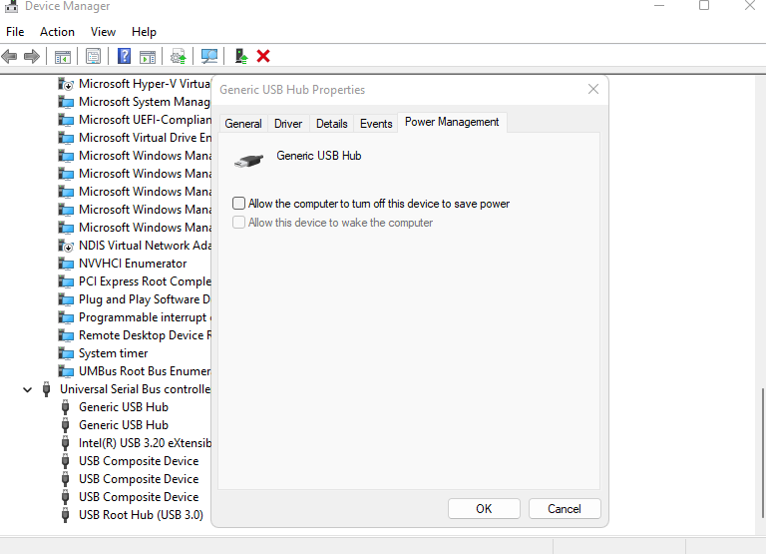Select the USB Root Hub (USB 3.0) label
Image resolution: width=766 pixels, height=554 pixels.
click(x=141, y=515)
